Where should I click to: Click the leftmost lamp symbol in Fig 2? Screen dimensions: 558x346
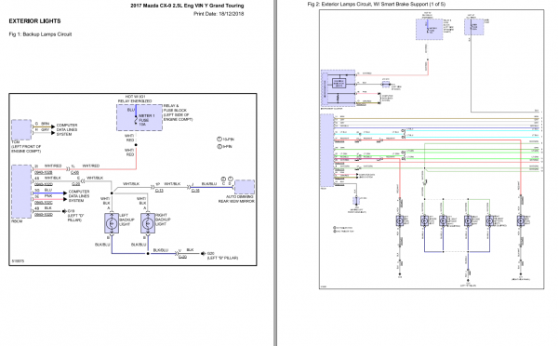point(400,221)
